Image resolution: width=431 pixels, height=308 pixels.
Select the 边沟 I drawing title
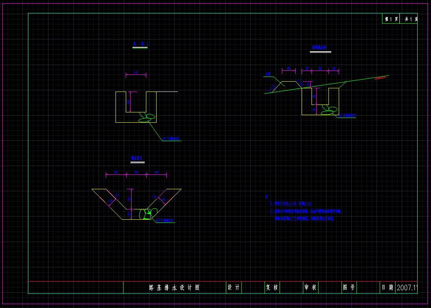[140, 44]
